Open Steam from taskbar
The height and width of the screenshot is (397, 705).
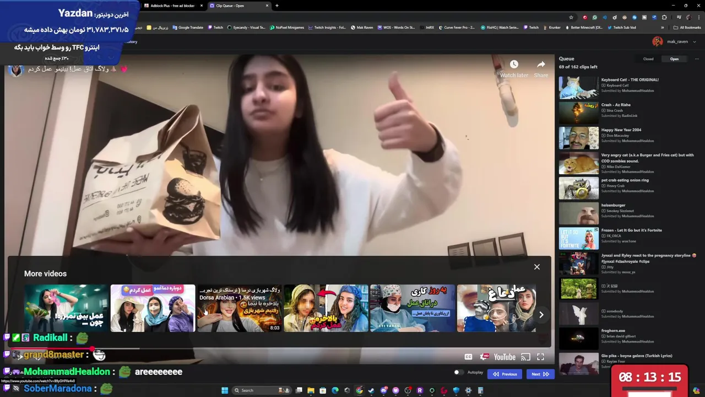click(371, 390)
